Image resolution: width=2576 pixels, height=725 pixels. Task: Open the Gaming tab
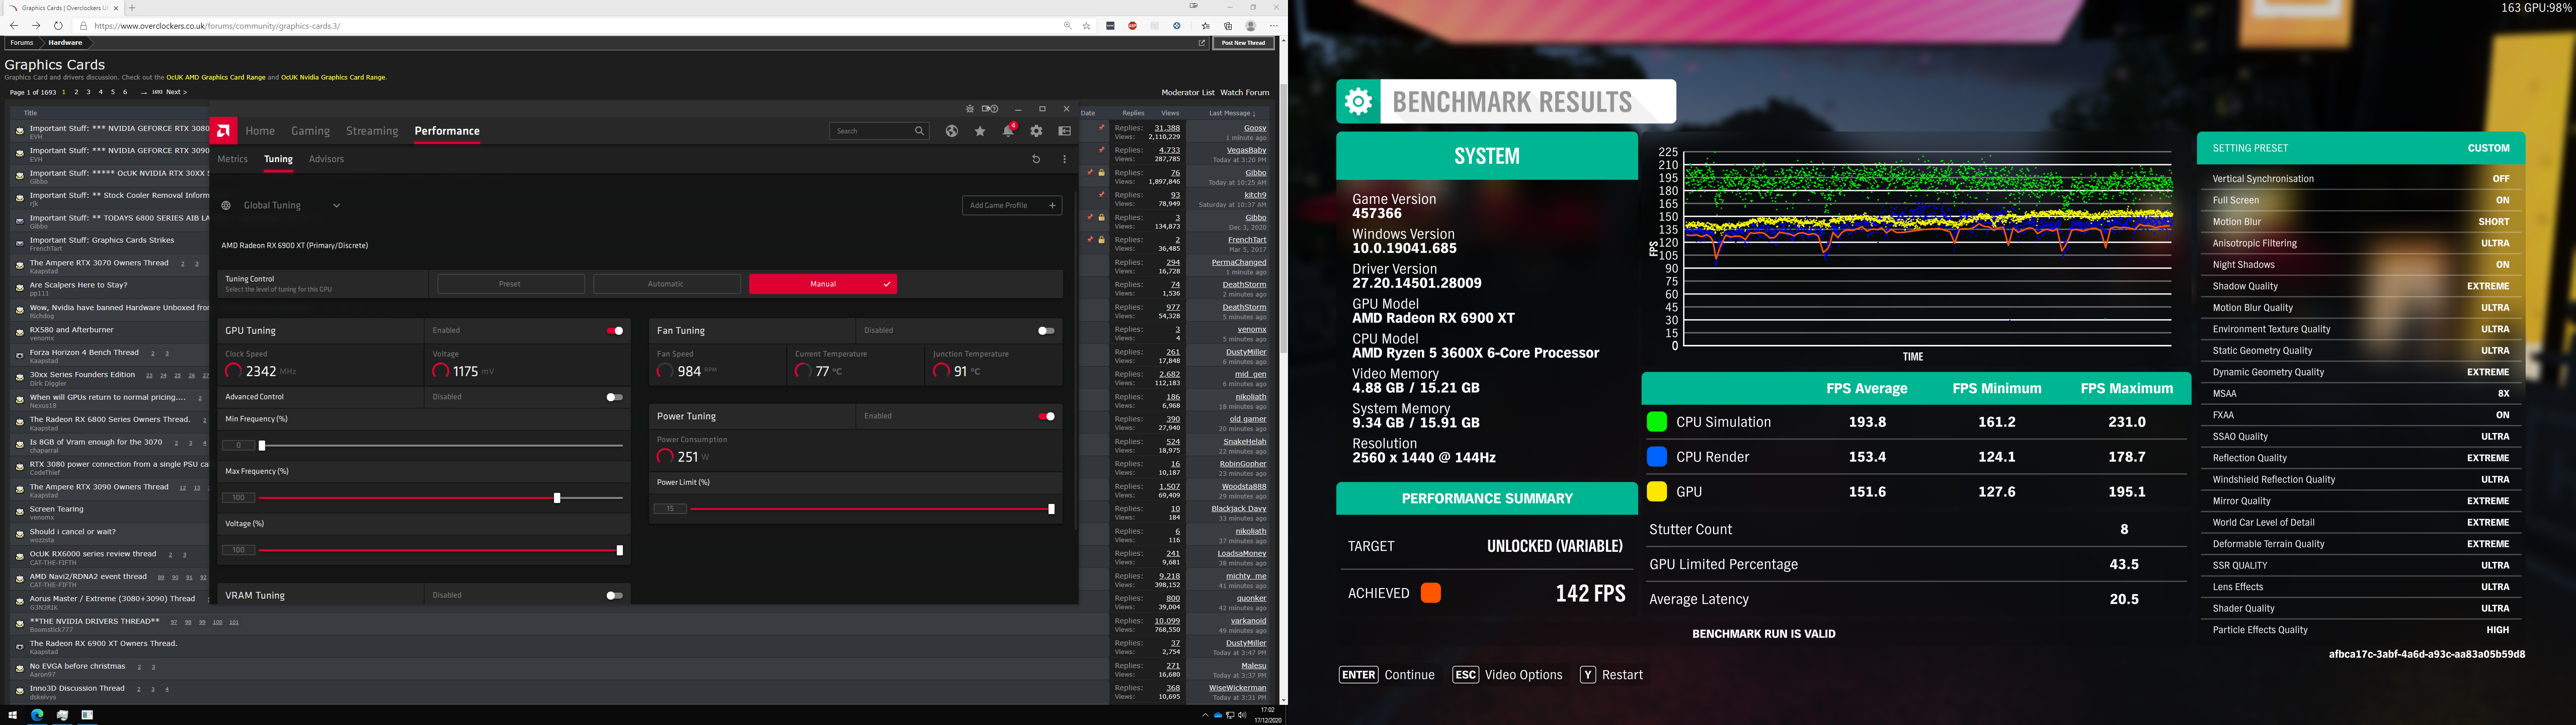click(x=310, y=131)
